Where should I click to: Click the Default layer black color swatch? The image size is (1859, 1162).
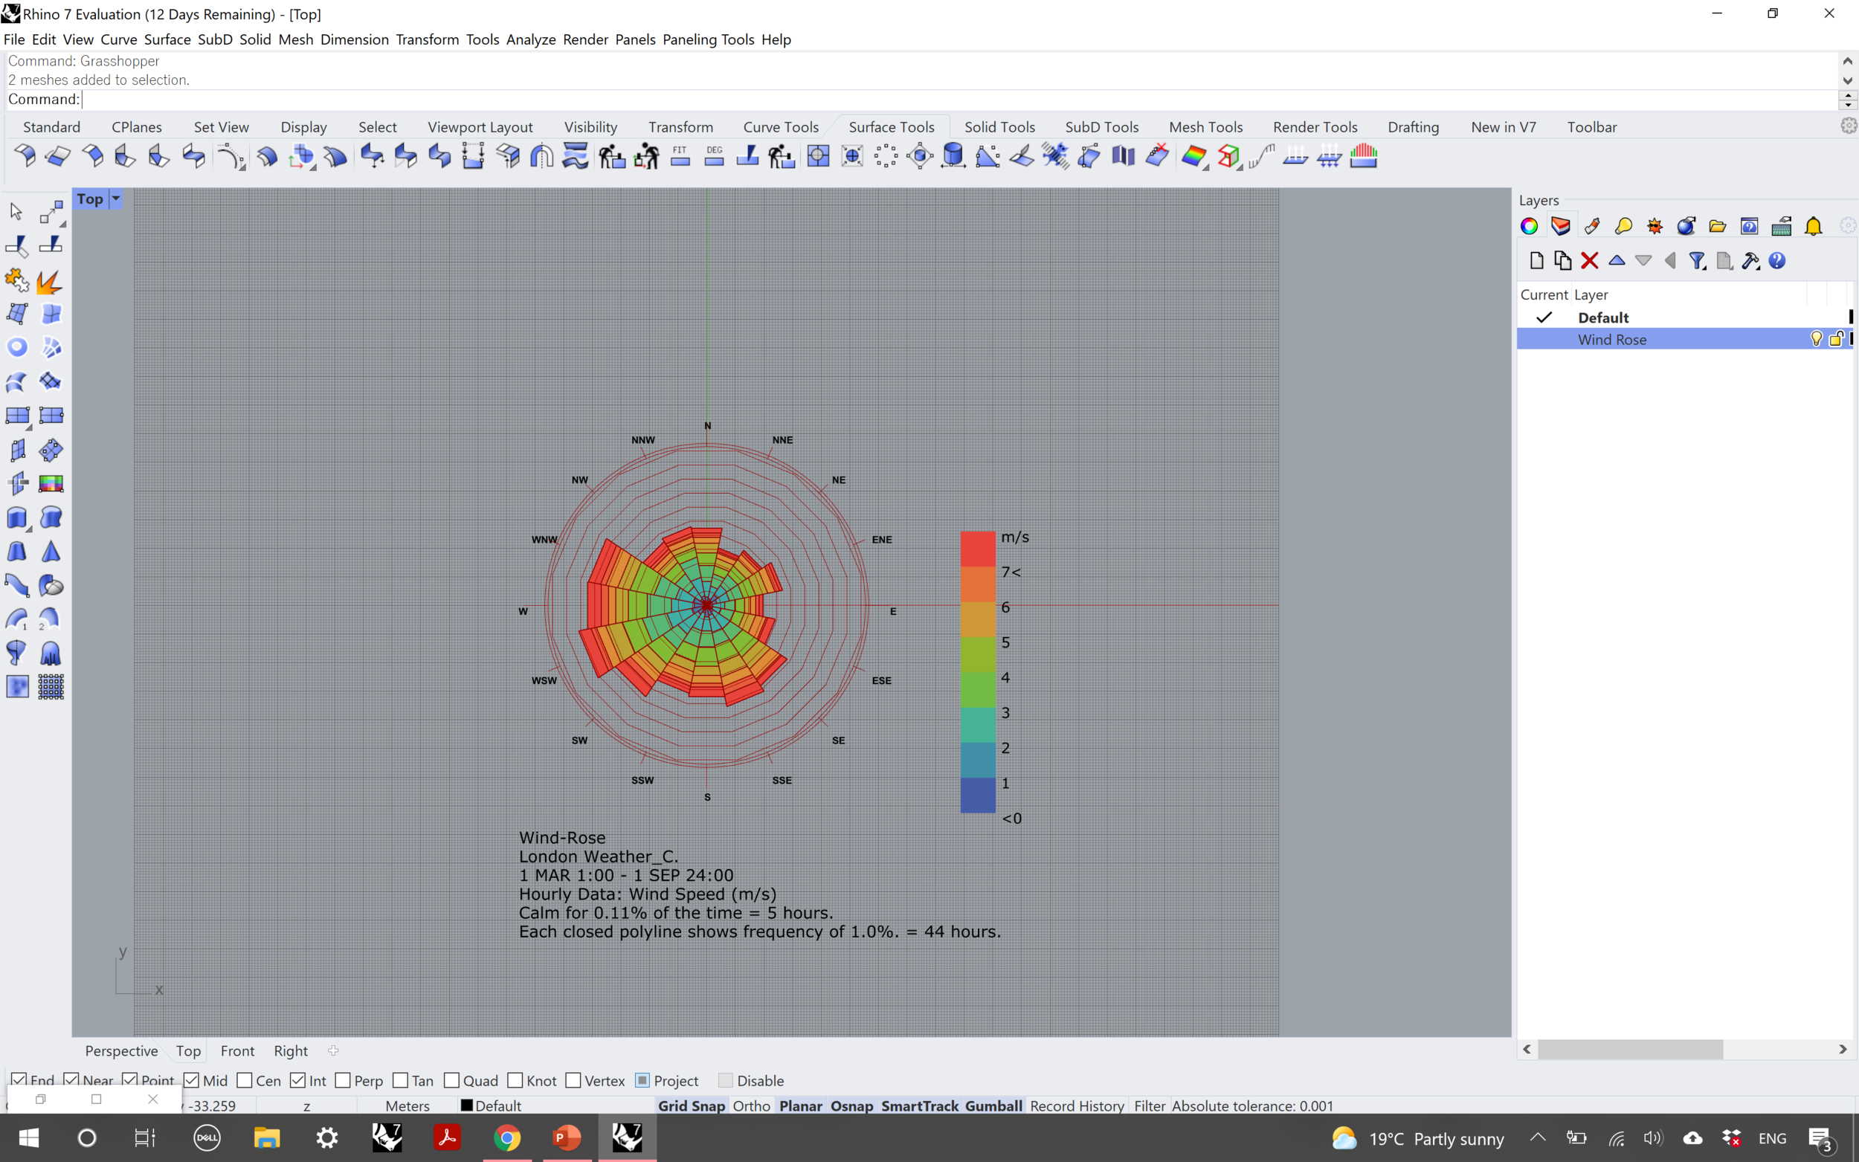[1851, 317]
